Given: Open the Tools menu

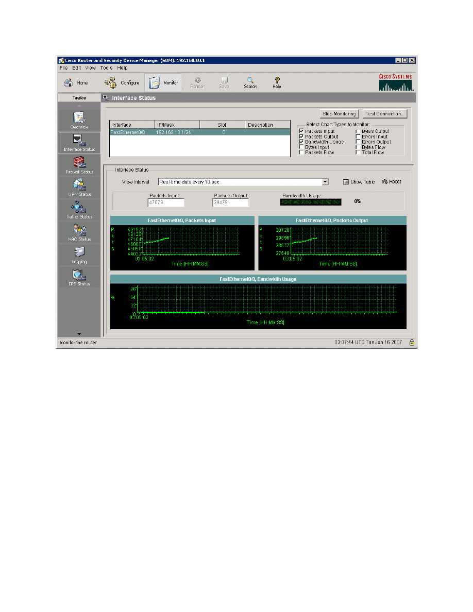Looking at the screenshot, I should click(106, 67).
